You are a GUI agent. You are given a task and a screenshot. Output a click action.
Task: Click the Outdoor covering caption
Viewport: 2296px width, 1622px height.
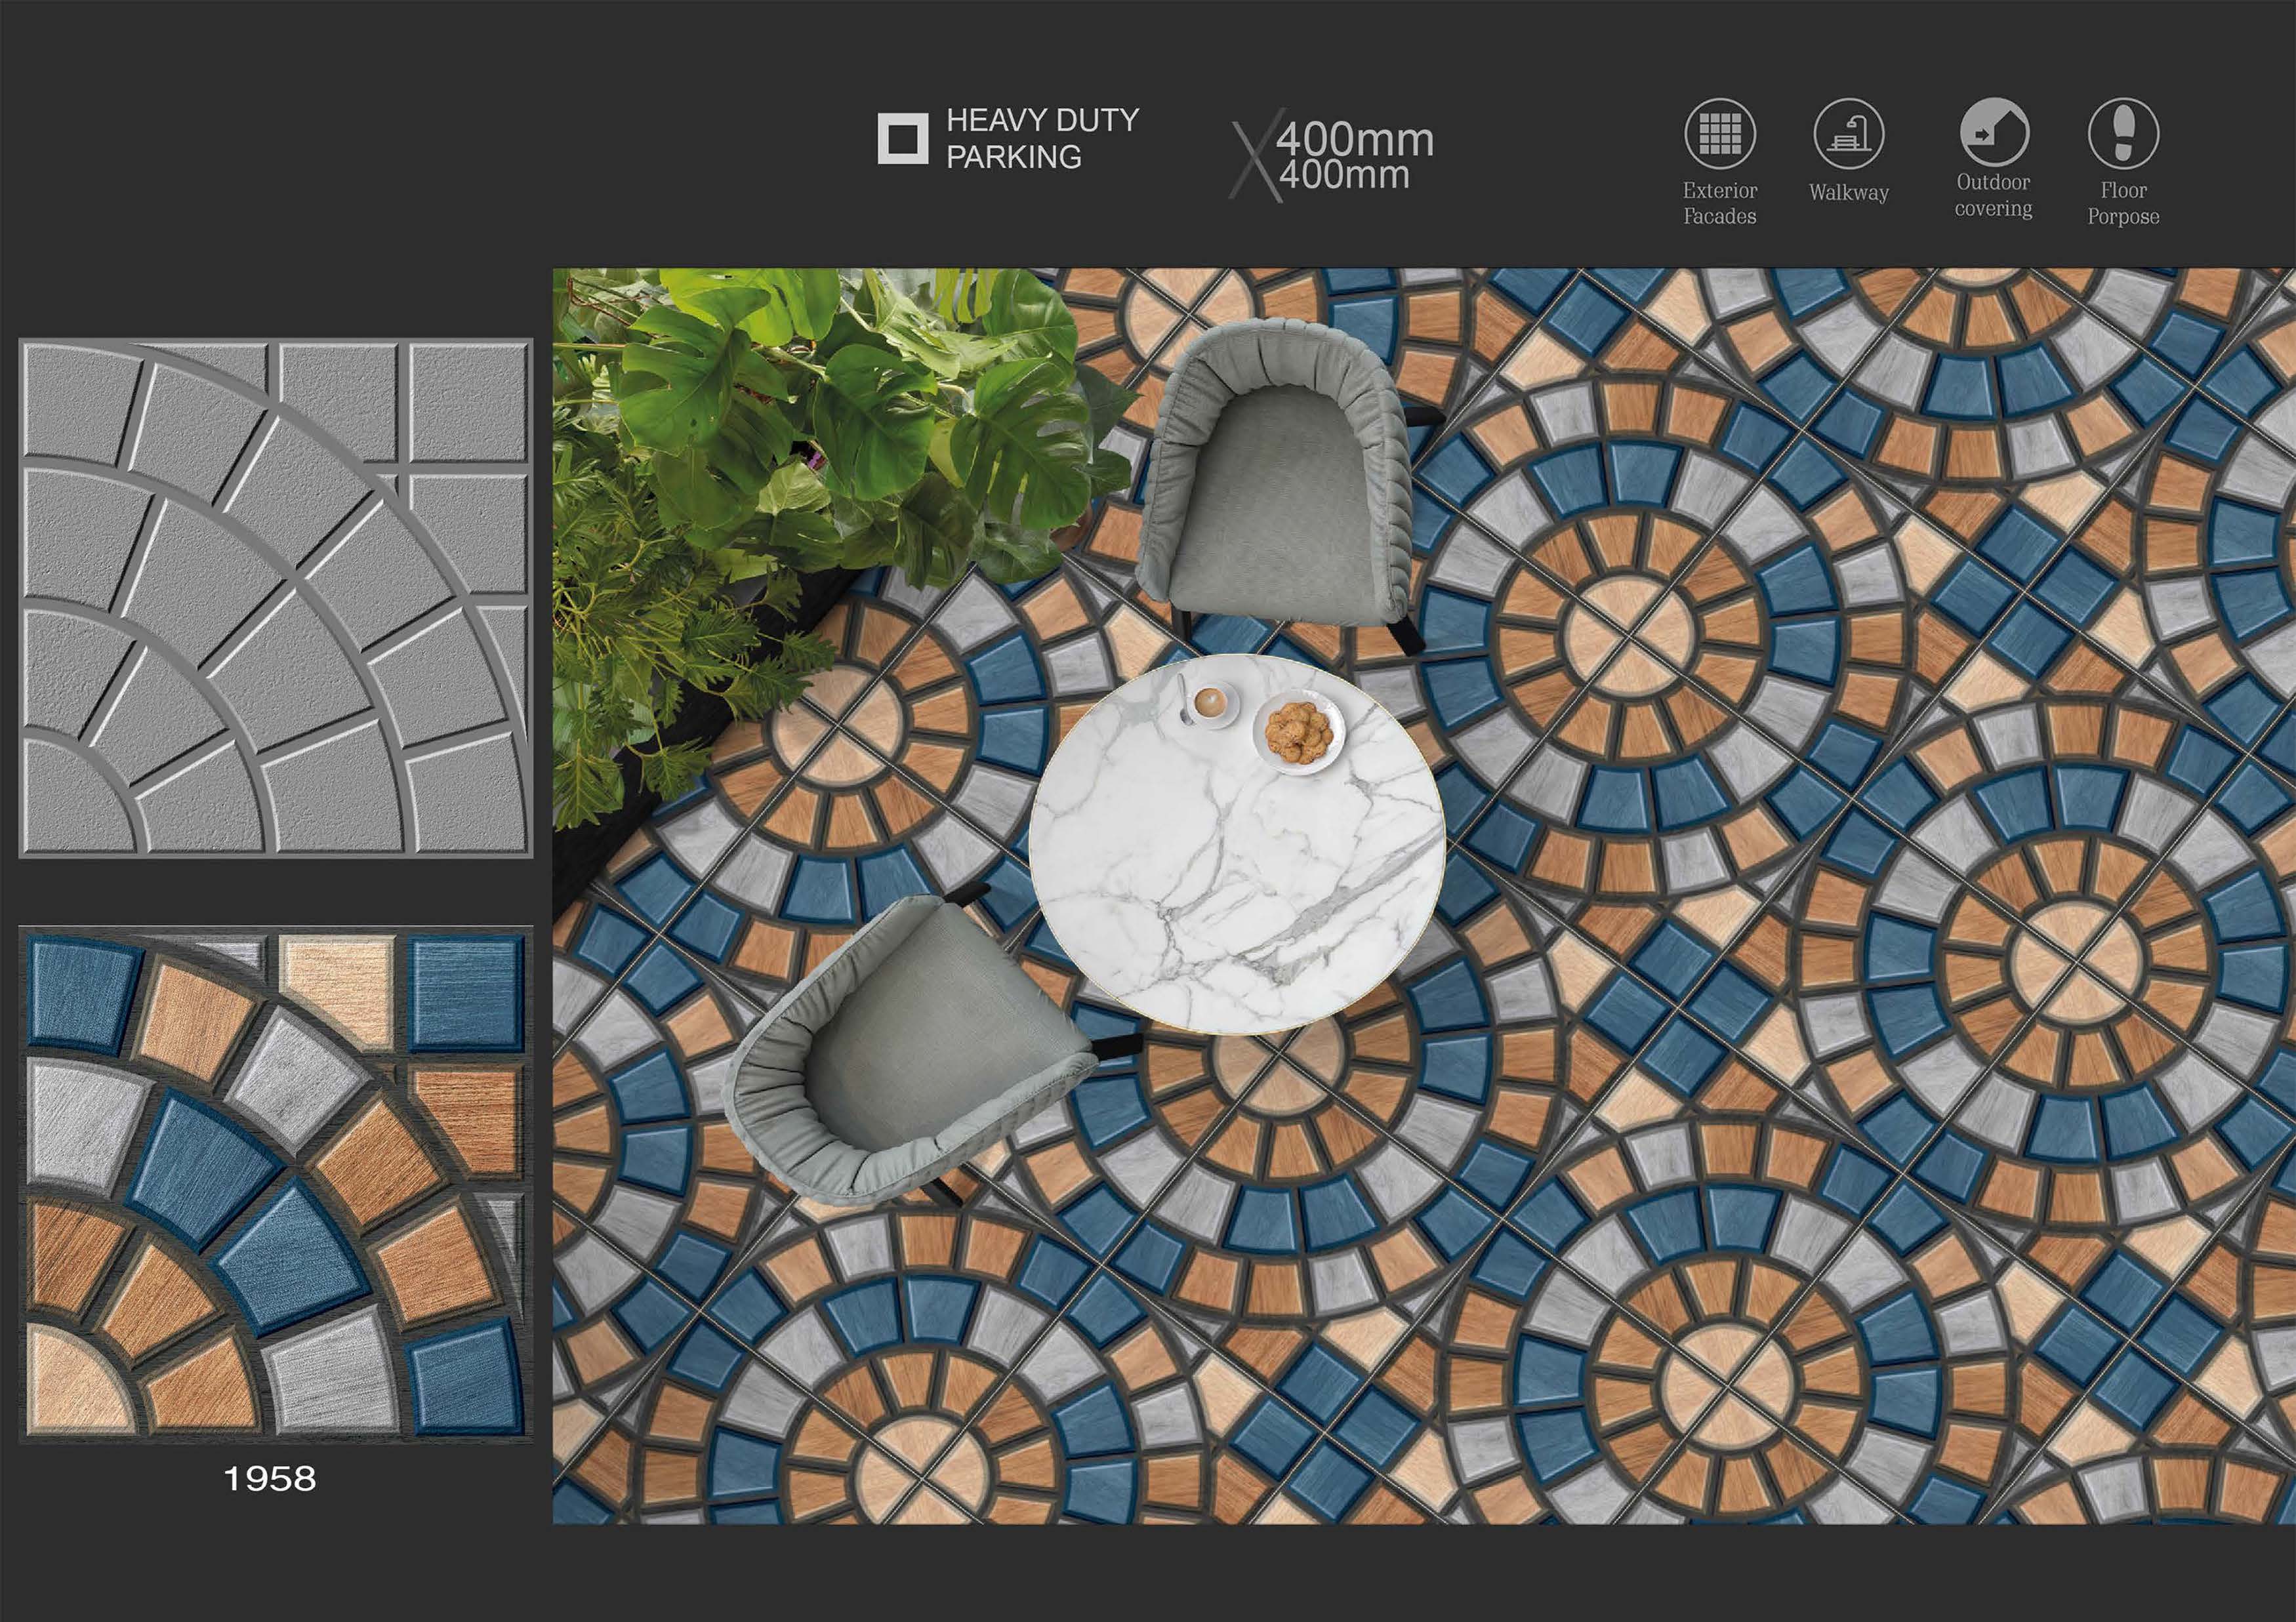tap(1994, 195)
